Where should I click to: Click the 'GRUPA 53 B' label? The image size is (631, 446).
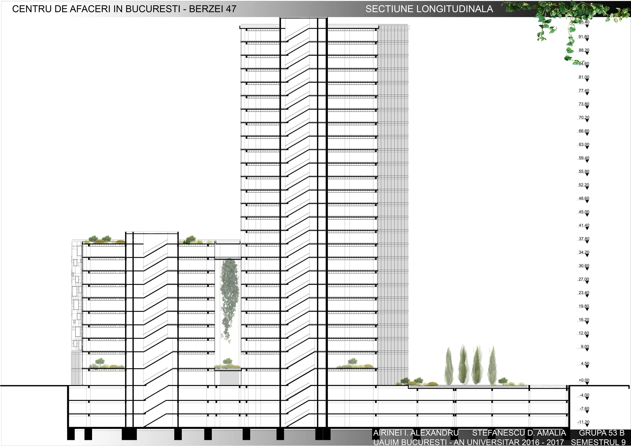coord(601,433)
